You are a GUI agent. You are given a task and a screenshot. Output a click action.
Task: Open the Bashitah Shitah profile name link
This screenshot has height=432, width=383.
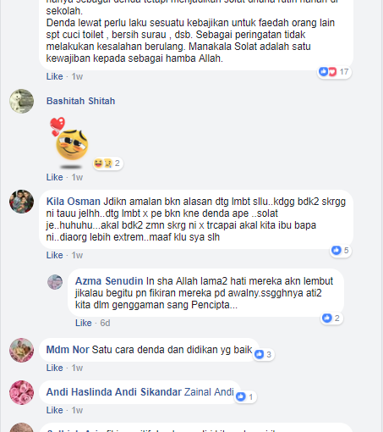(x=80, y=101)
